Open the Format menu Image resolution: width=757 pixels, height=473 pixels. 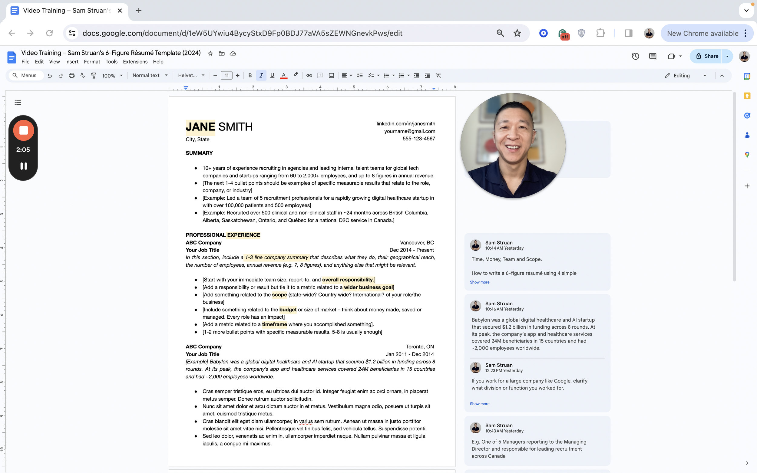92,62
